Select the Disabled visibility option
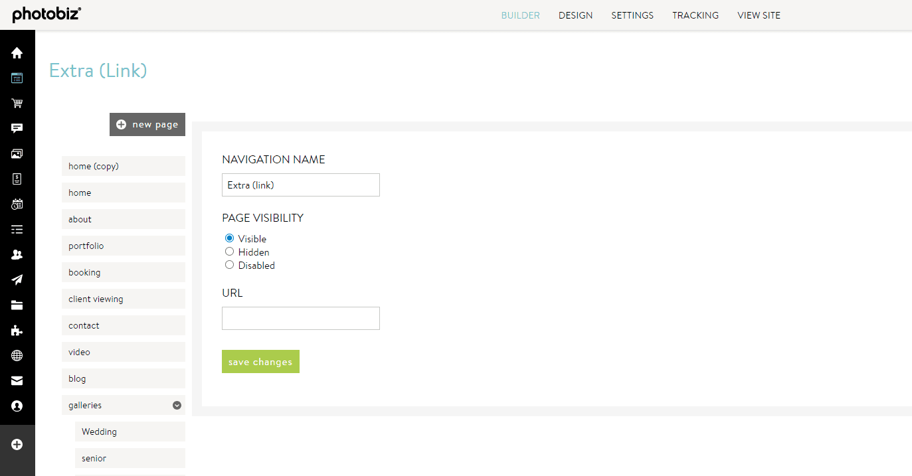 [229, 265]
